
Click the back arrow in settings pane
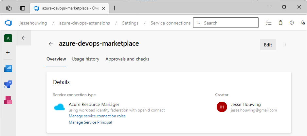coord(24,38)
